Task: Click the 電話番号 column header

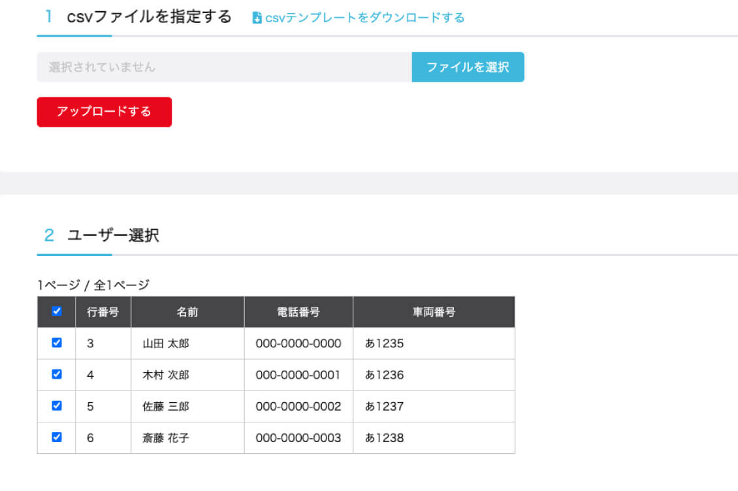Action: (x=298, y=311)
